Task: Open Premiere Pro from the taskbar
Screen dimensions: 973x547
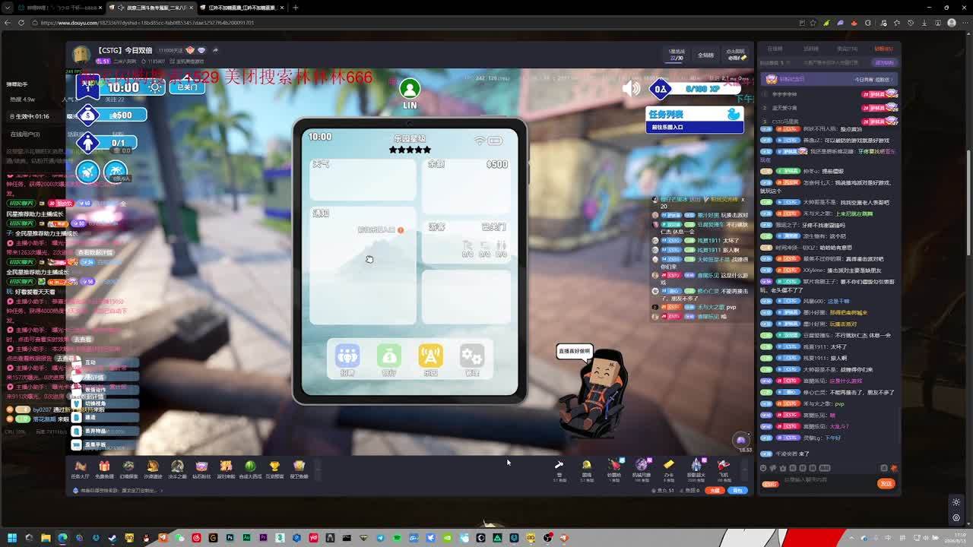Action: (x=263, y=538)
